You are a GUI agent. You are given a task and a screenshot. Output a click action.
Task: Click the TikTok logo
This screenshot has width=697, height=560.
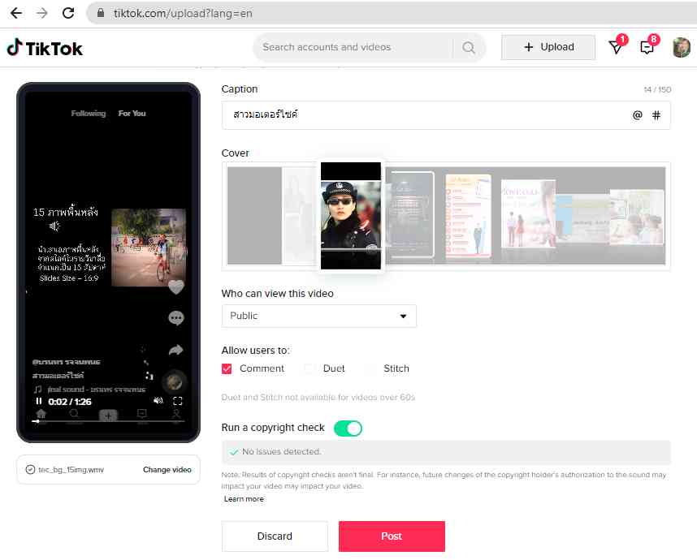pyautogui.click(x=45, y=48)
